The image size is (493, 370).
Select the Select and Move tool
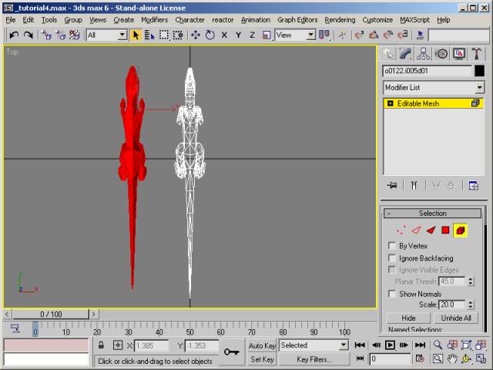click(x=196, y=35)
